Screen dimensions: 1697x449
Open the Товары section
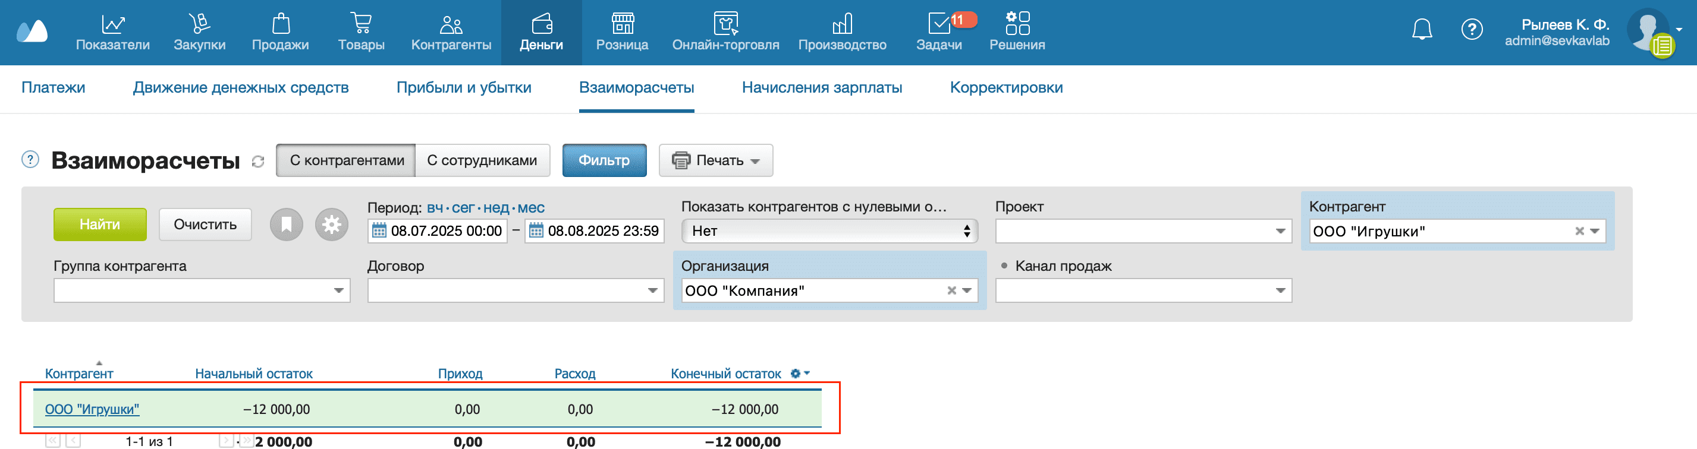pos(361,33)
